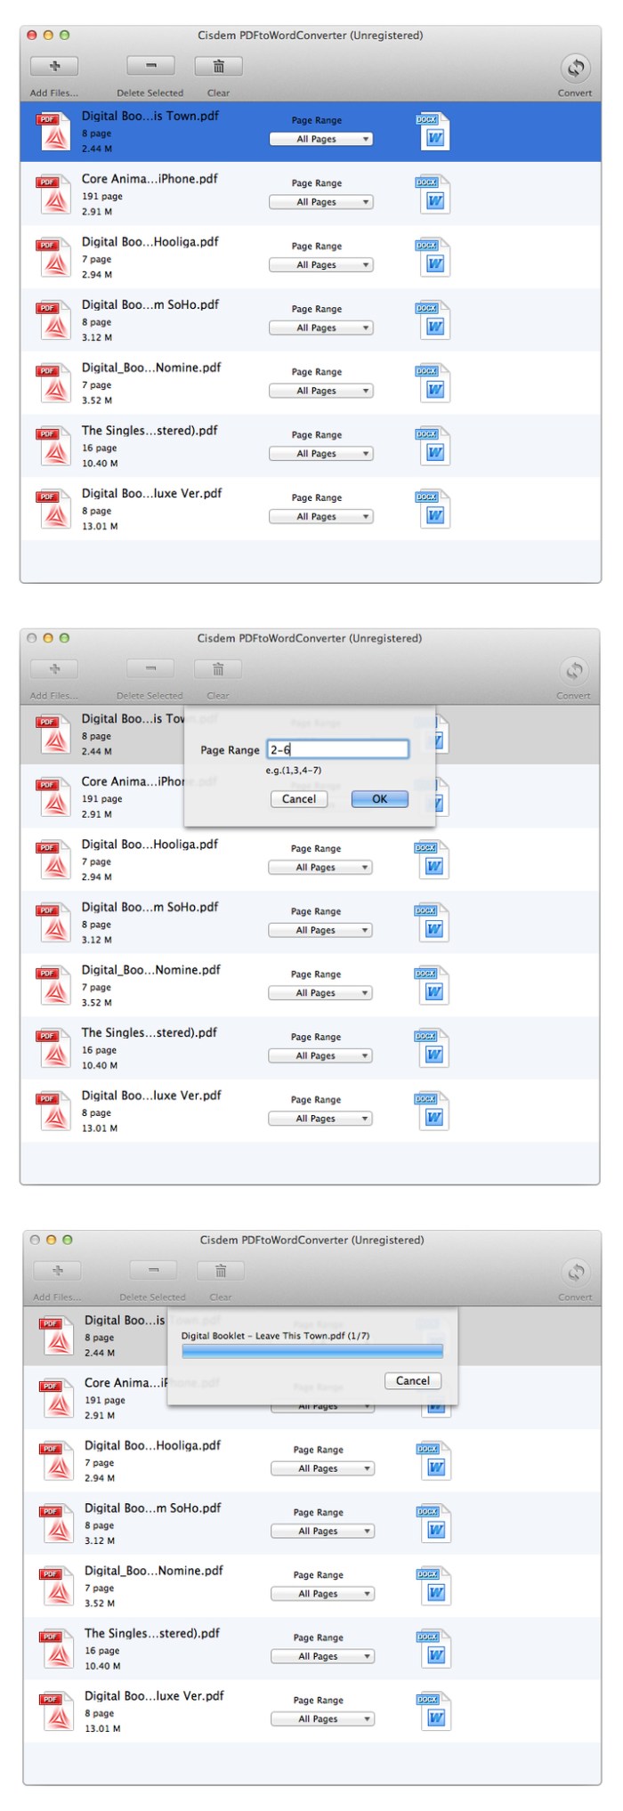Screen dimensions: 623x1811
Task: Click Add Files plus icon in blue-selected-row window
Action: pyautogui.click(x=54, y=66)
